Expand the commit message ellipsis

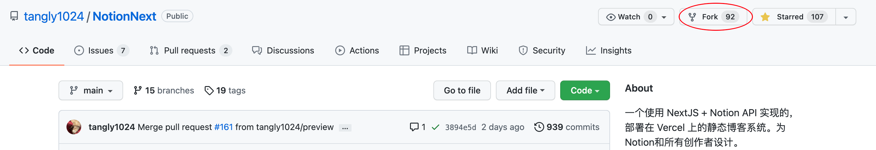(x=345, y=128)
